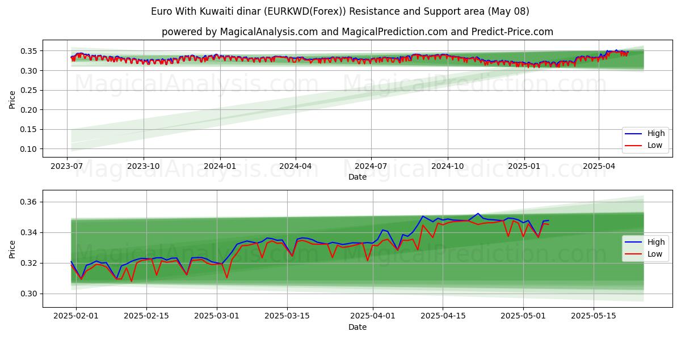Click the 'Low' legend entry in the February–May 2025 chart
The height and width of the screenshot is (340, 681).
[x=655, y=254]
